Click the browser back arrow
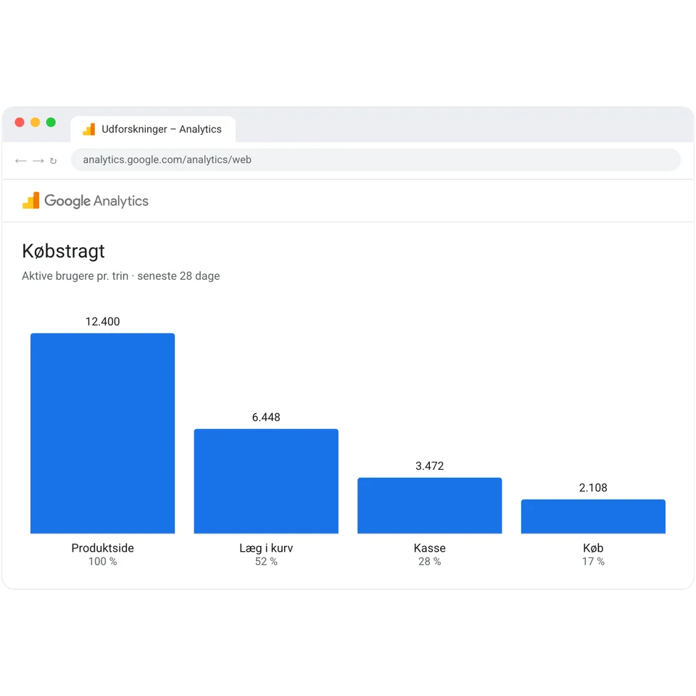Viewport: 696px width, 696px height. coord(21,161)
